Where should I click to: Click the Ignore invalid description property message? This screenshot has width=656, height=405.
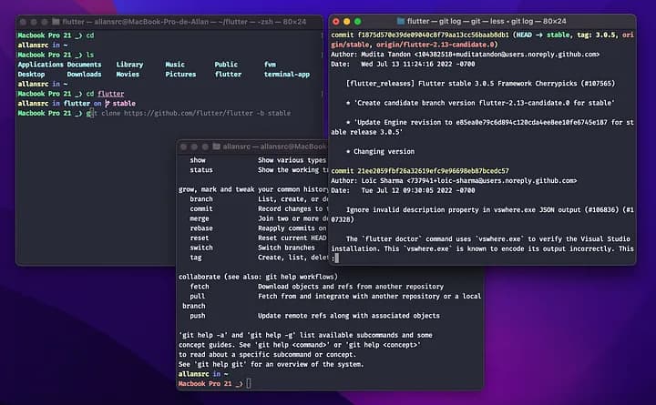(x=482, y=215)
